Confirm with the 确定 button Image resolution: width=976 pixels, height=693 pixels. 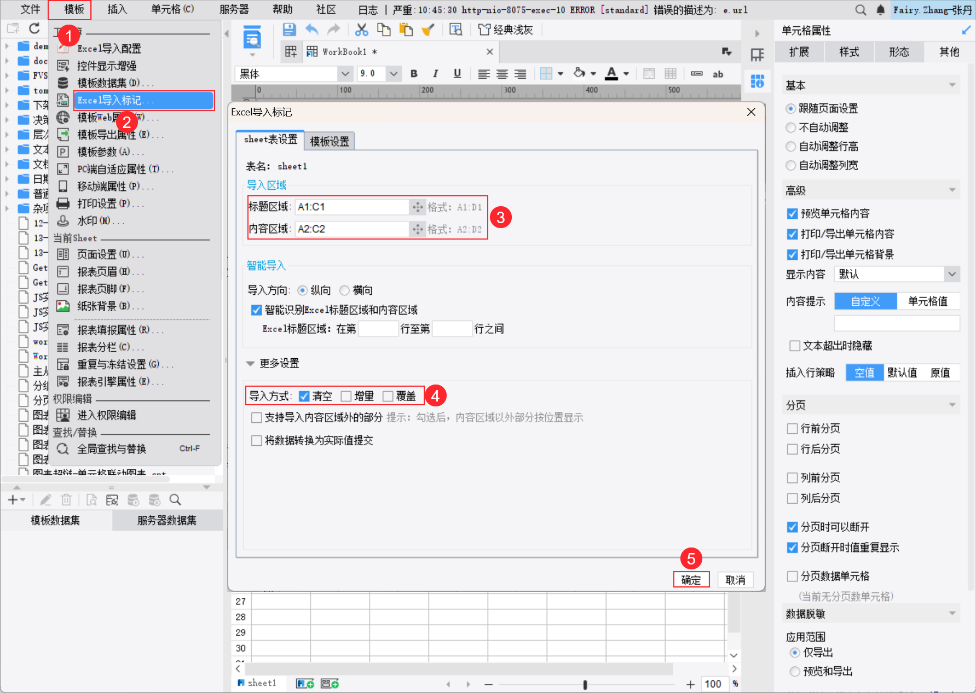pyautogui.click(x=691, y=579)
